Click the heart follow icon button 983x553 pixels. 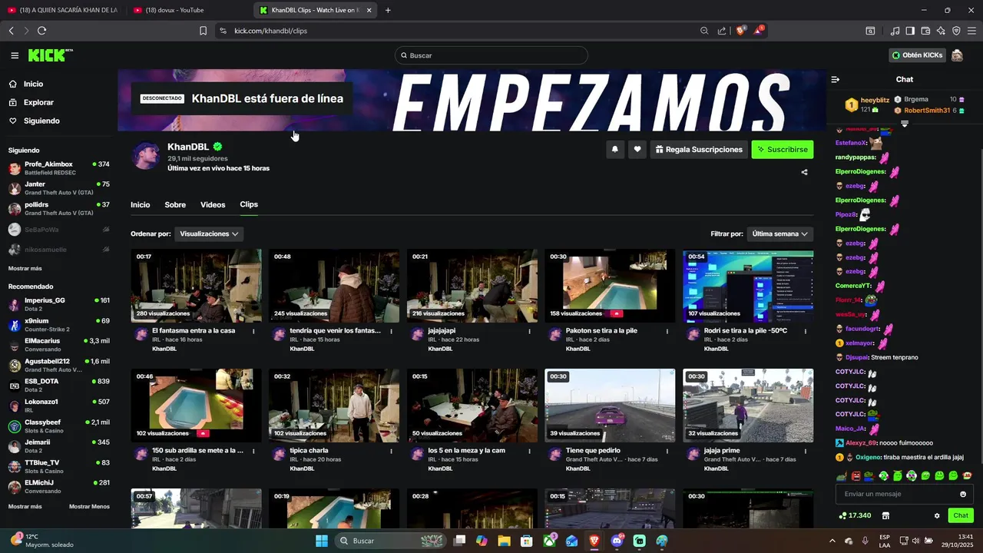(637, 150)
